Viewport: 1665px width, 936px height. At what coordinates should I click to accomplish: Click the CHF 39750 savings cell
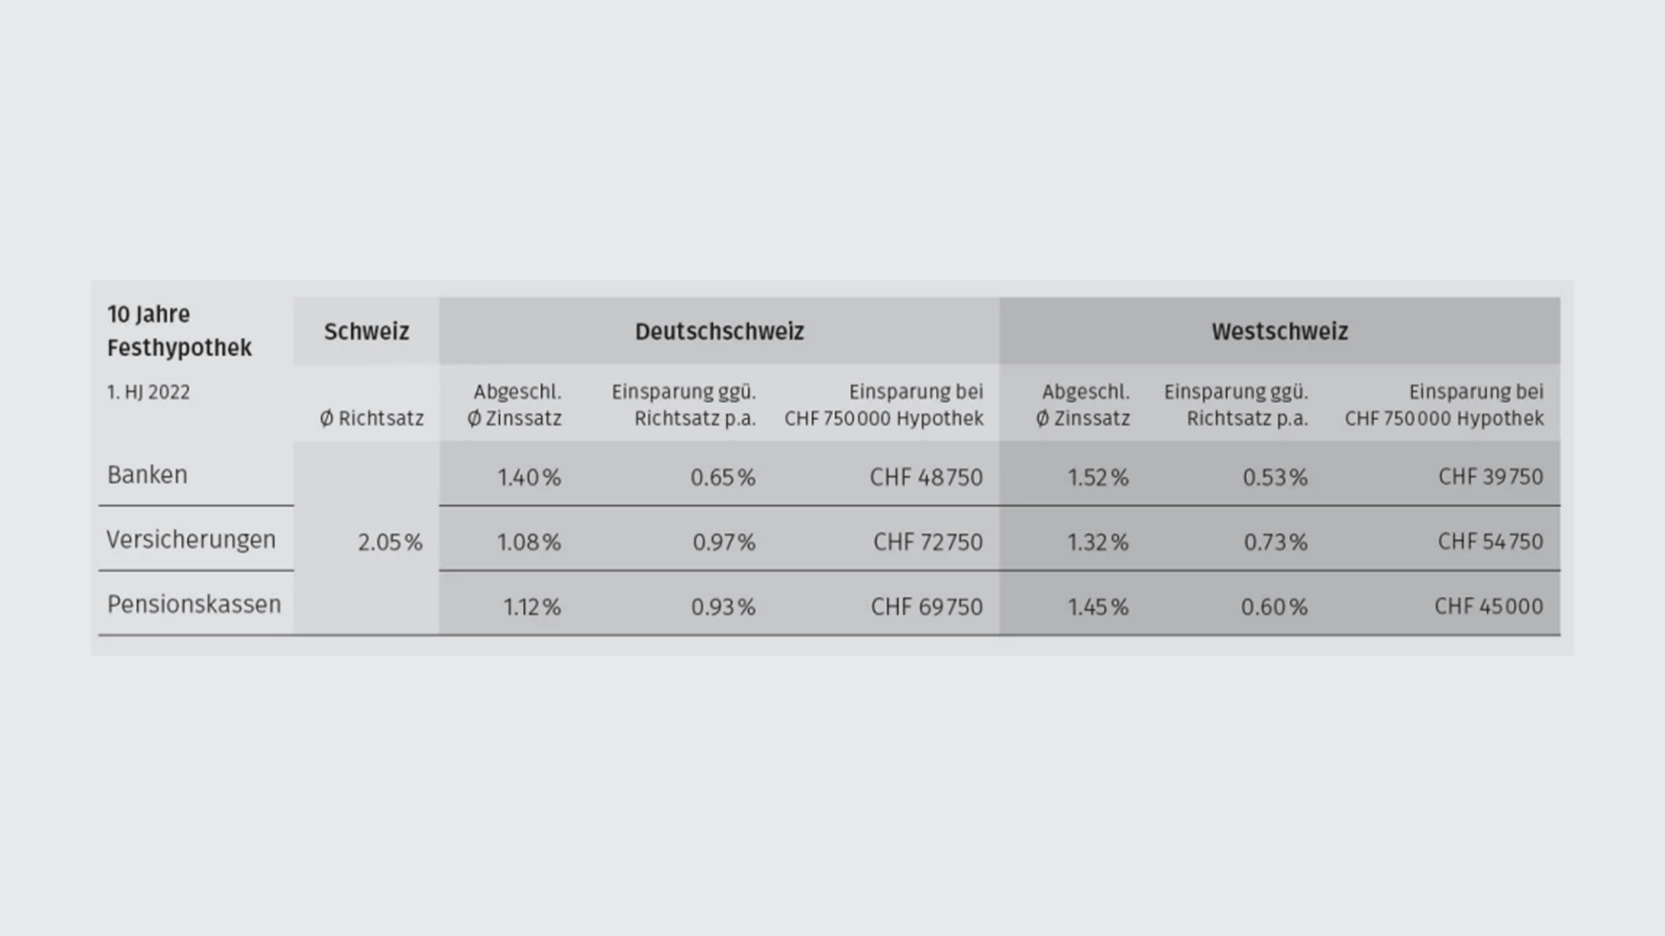pos(1491,477)
